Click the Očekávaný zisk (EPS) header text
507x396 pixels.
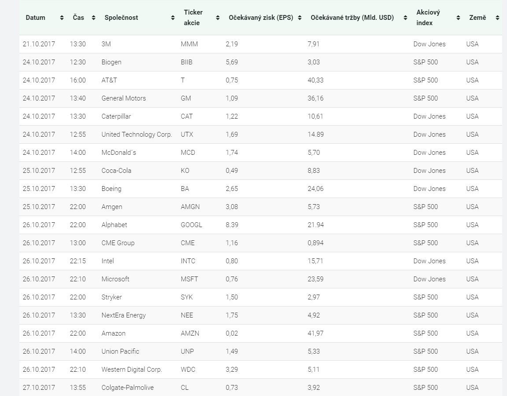[261, 18]
